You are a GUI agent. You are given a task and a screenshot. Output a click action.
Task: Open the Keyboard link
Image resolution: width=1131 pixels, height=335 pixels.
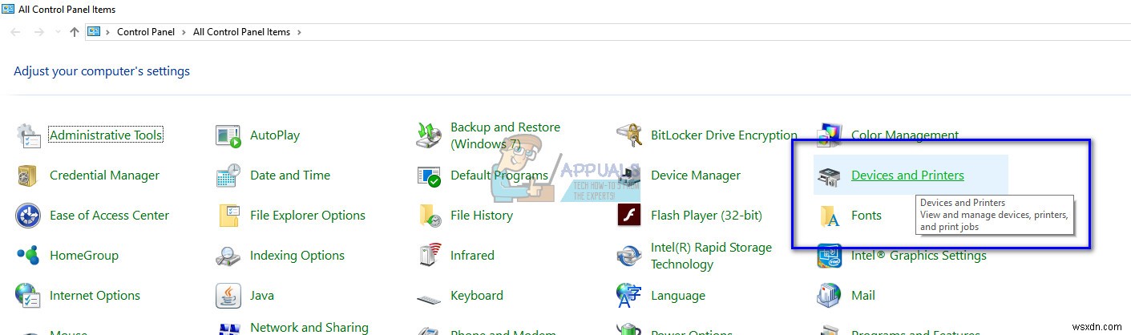(477, 296)
